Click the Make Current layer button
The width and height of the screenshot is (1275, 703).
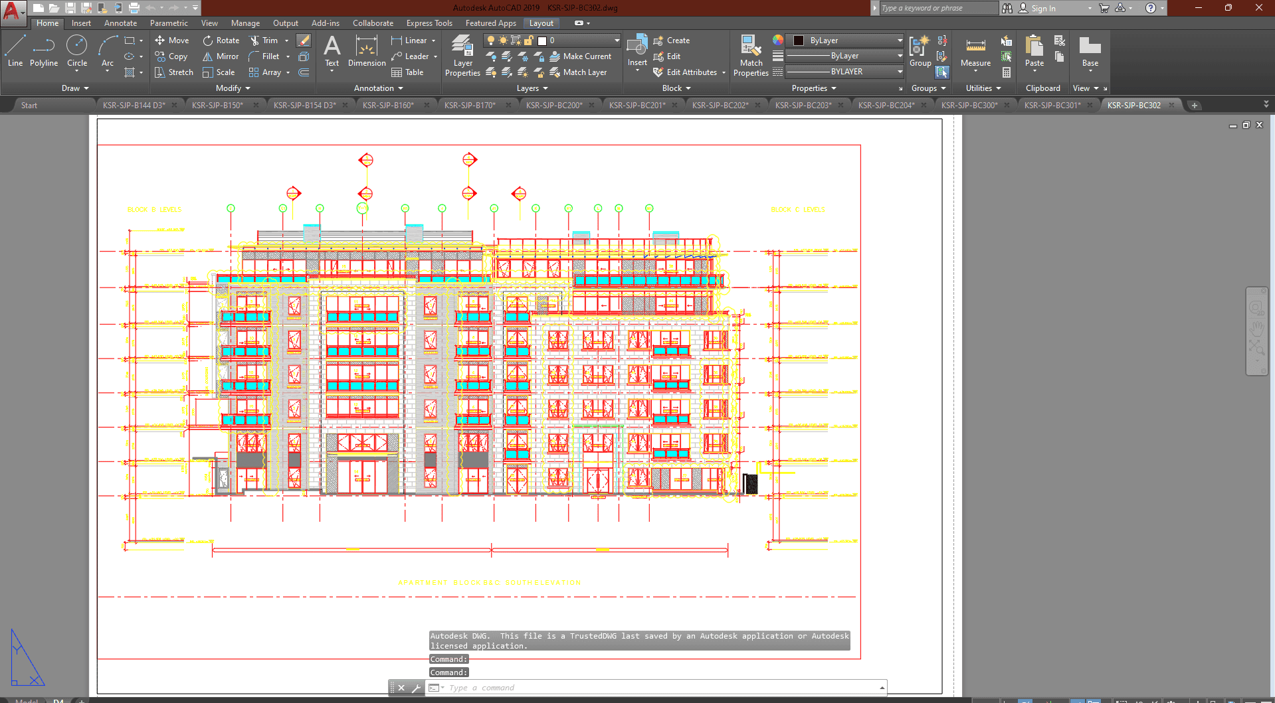click(580, 56)
